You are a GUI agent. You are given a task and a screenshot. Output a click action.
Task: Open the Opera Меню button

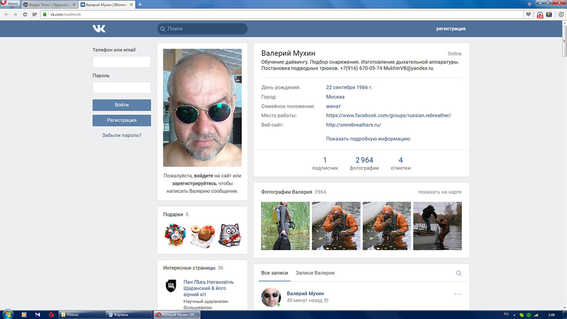10,3
